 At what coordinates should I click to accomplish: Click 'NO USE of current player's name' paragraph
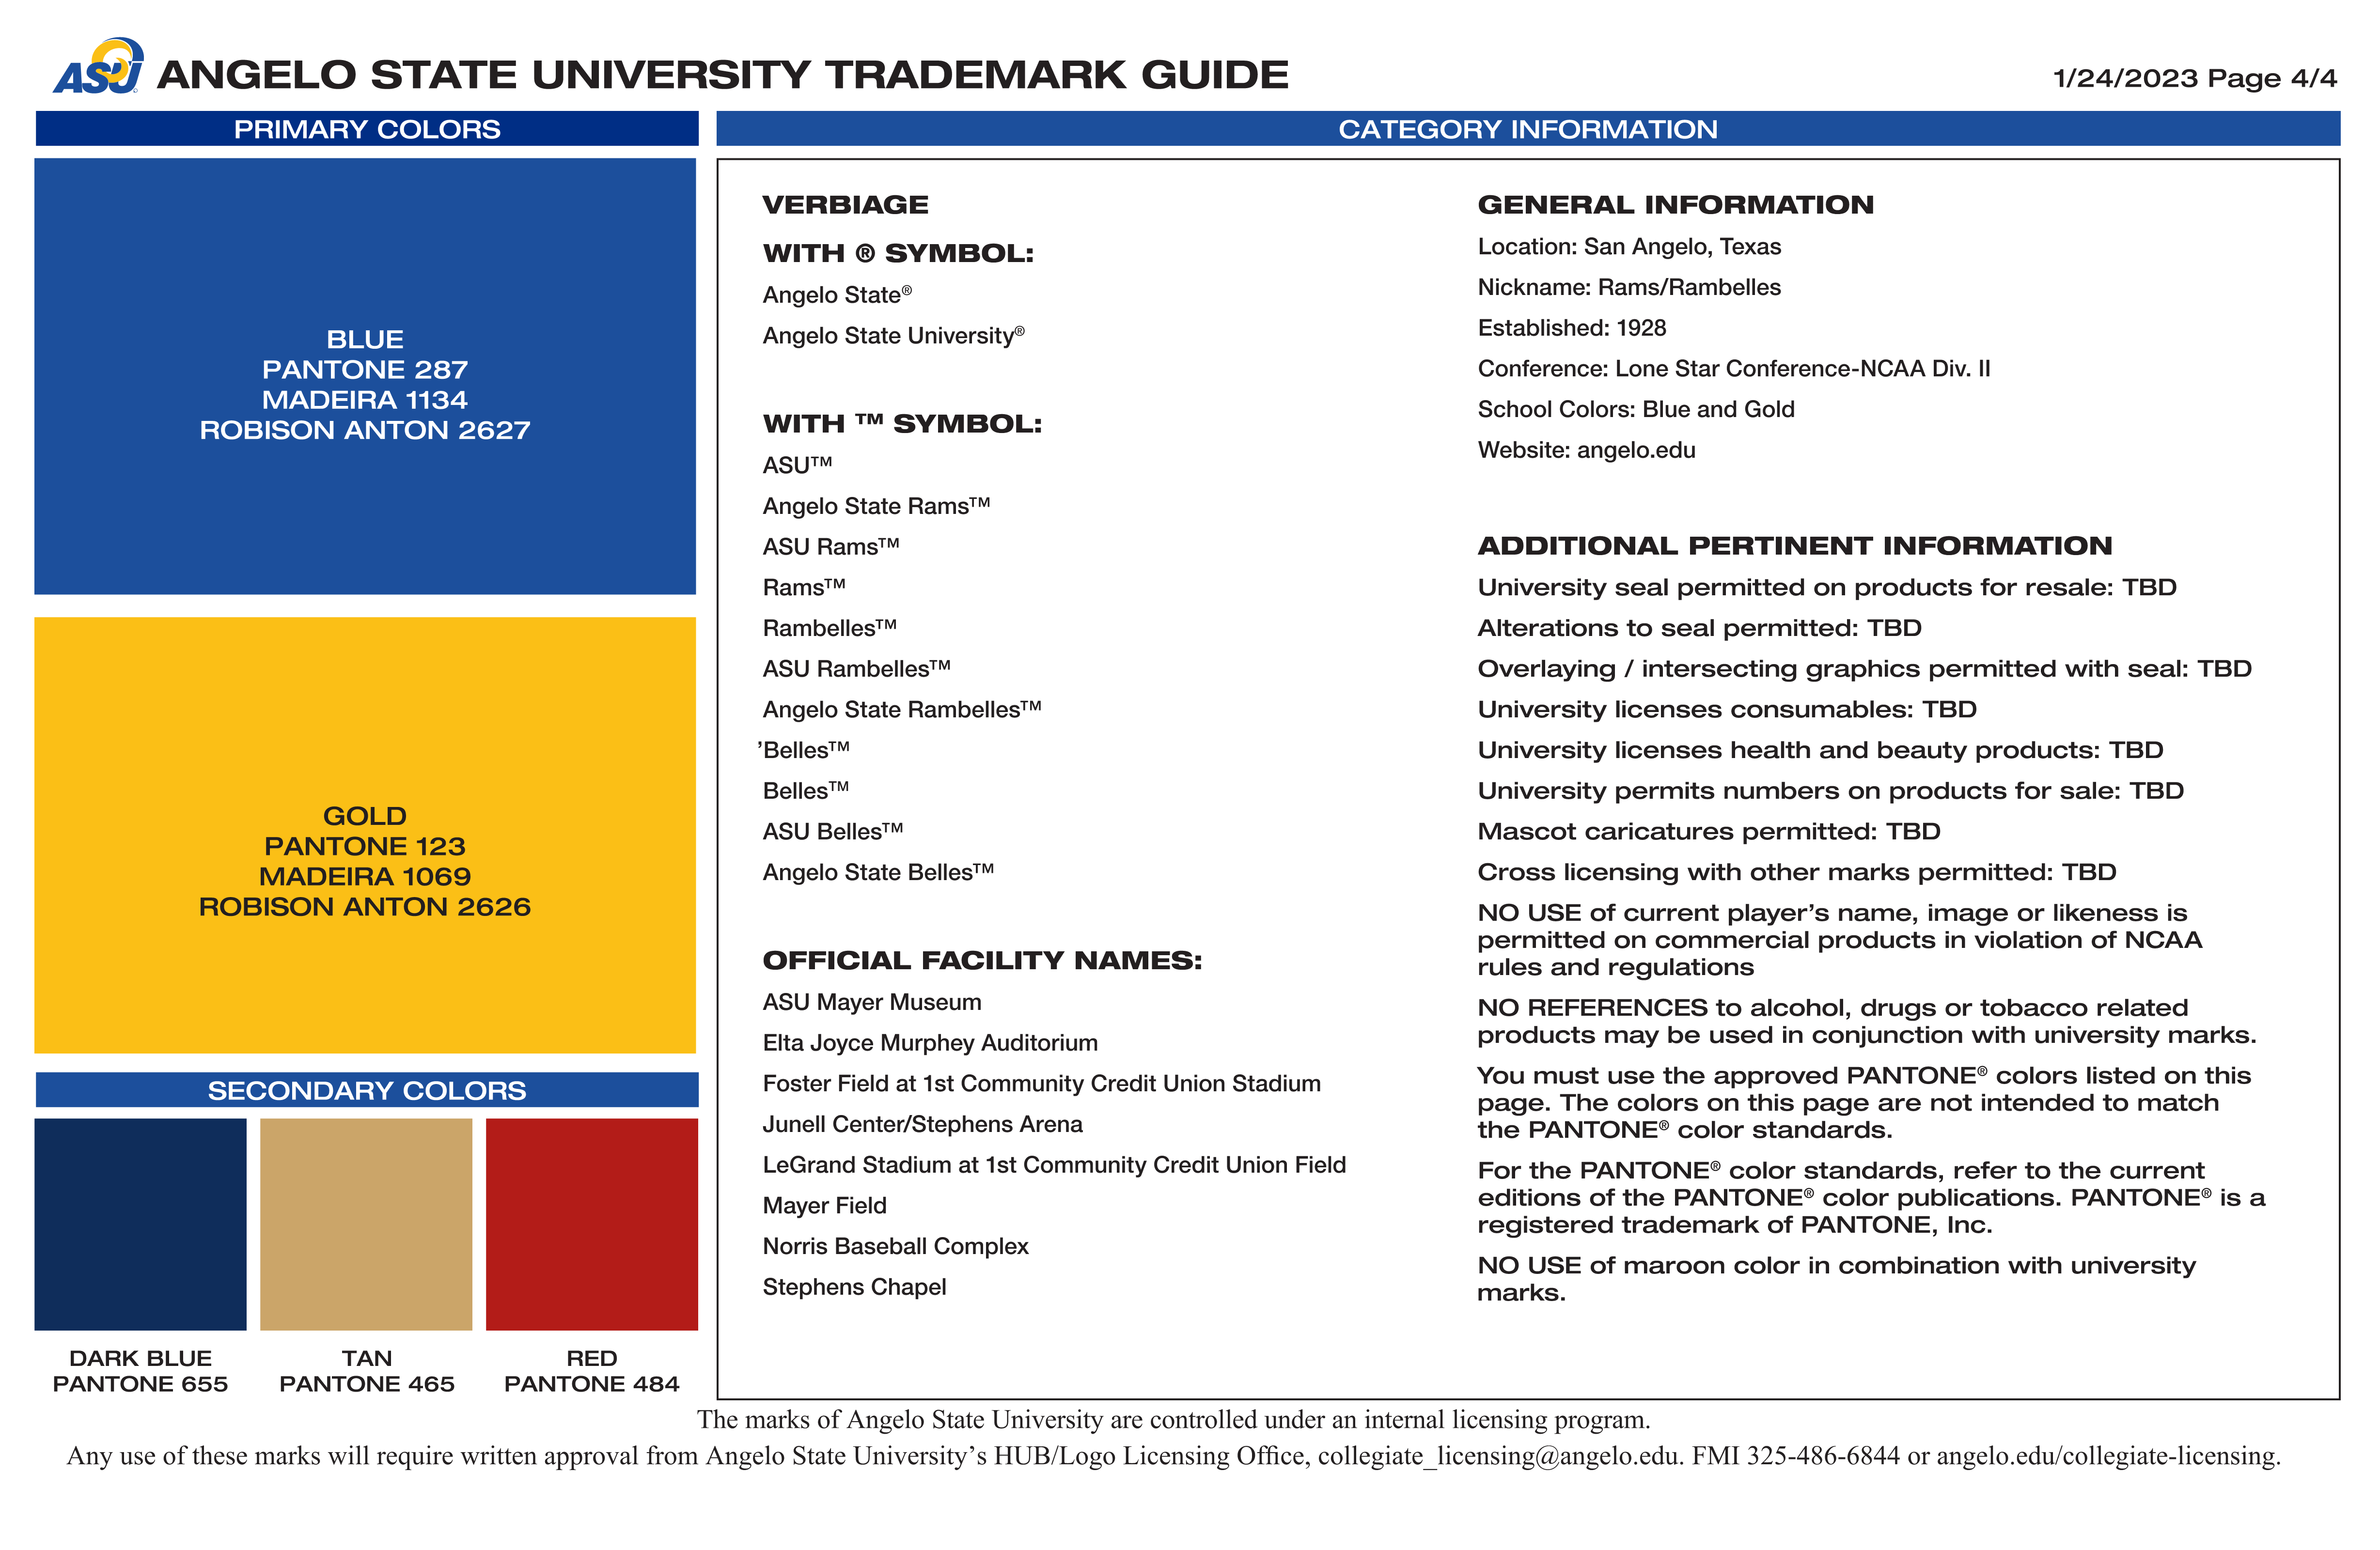click(1840, 940)
